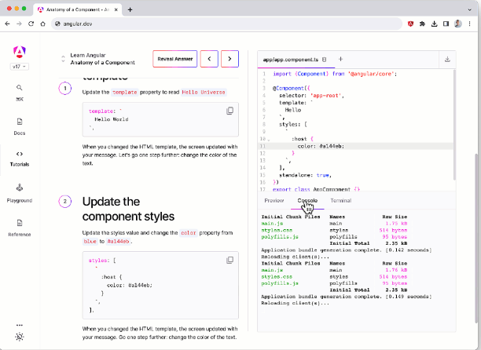Click the browser home button

coord(43,24)
